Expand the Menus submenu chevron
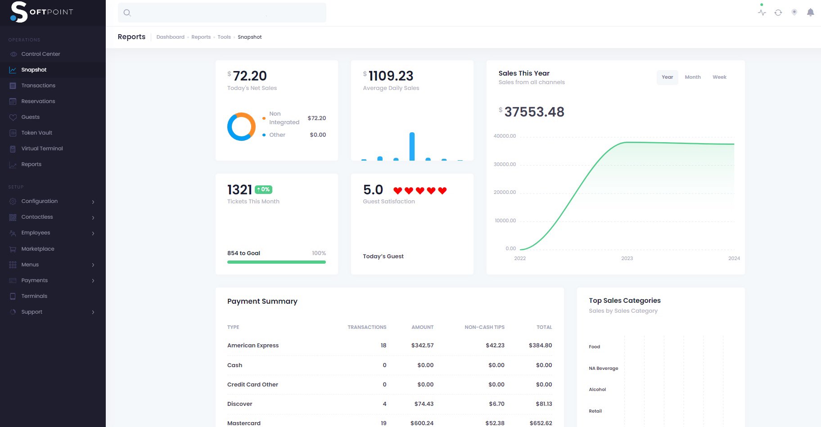Viewport: 821px width, 427px height. pyautogui.click(x=93, y=265)
